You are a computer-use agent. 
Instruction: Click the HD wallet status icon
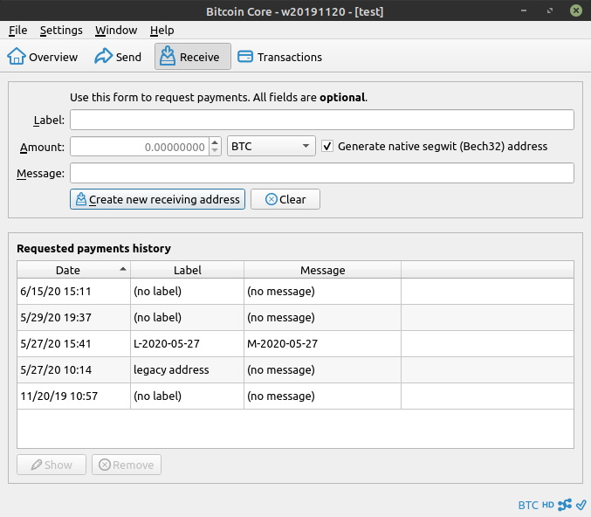(x=548, y=505)
